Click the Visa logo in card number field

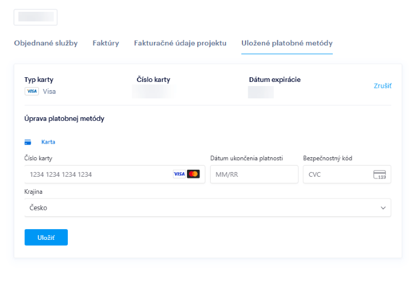tap(179, 174)
